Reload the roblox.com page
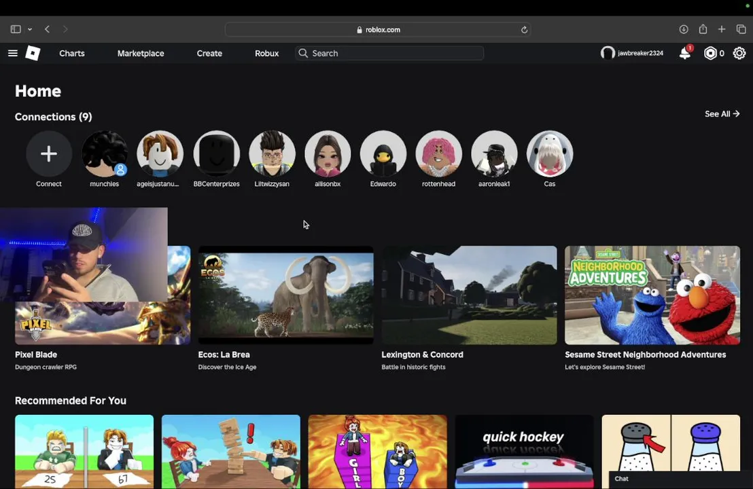Image resolution: width=753 pixels, height=489 pixels. [524, 30]
